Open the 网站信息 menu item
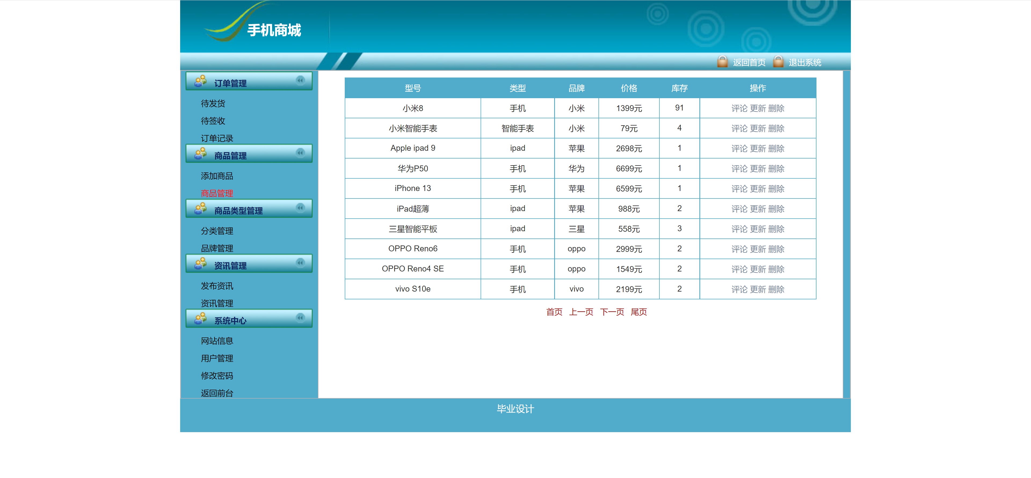Image resolution: width=1031 pixels, height=478 pixels. pos(217,341)
